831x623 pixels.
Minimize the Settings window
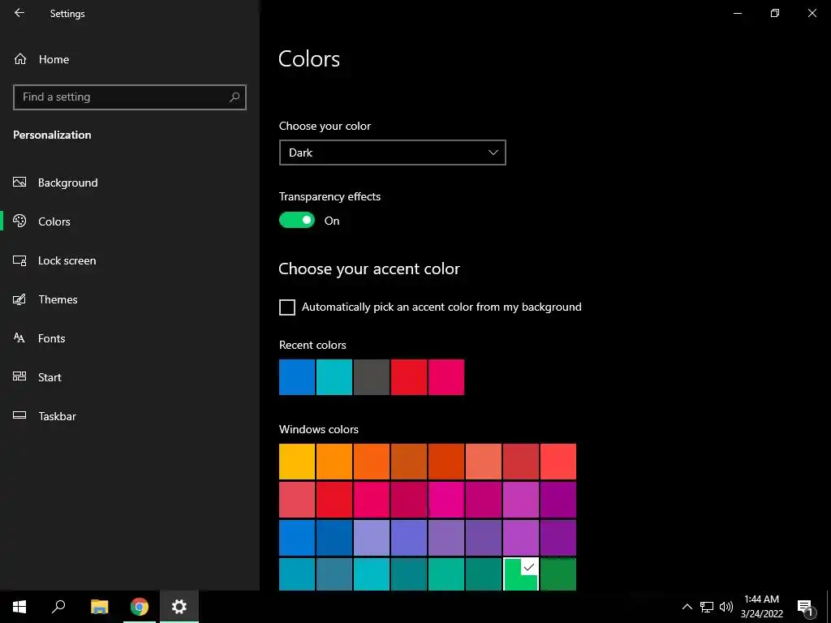coord(737,13)
